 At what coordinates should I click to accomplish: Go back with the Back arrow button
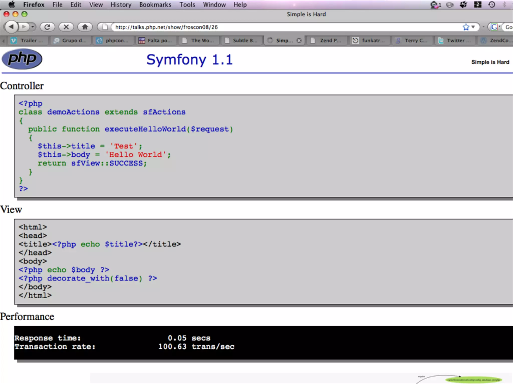11,27
